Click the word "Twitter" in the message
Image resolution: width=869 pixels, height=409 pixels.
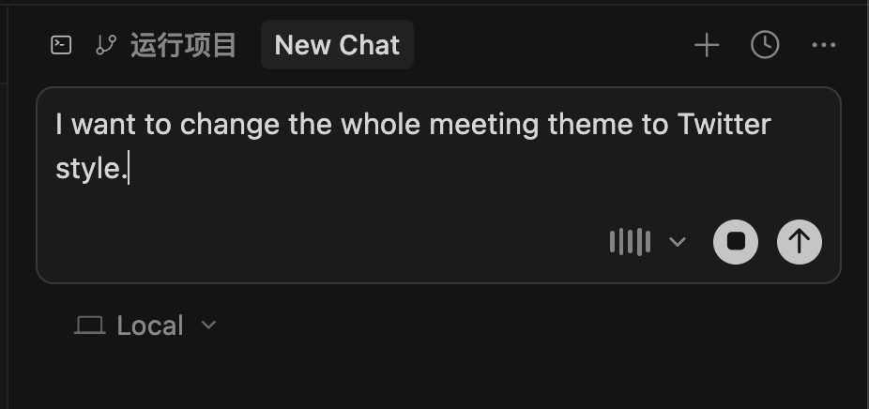[x=724, y=124]
